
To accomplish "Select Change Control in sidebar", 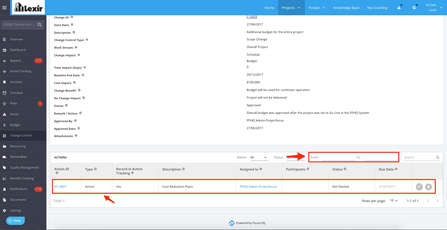I will pyautogui.click(x=23, y=136).
